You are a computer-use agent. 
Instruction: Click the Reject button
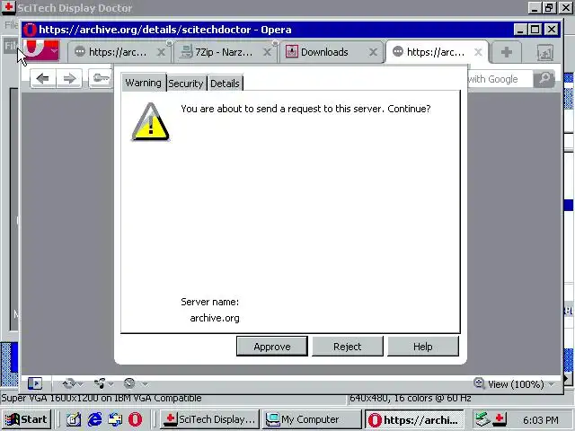348,347
